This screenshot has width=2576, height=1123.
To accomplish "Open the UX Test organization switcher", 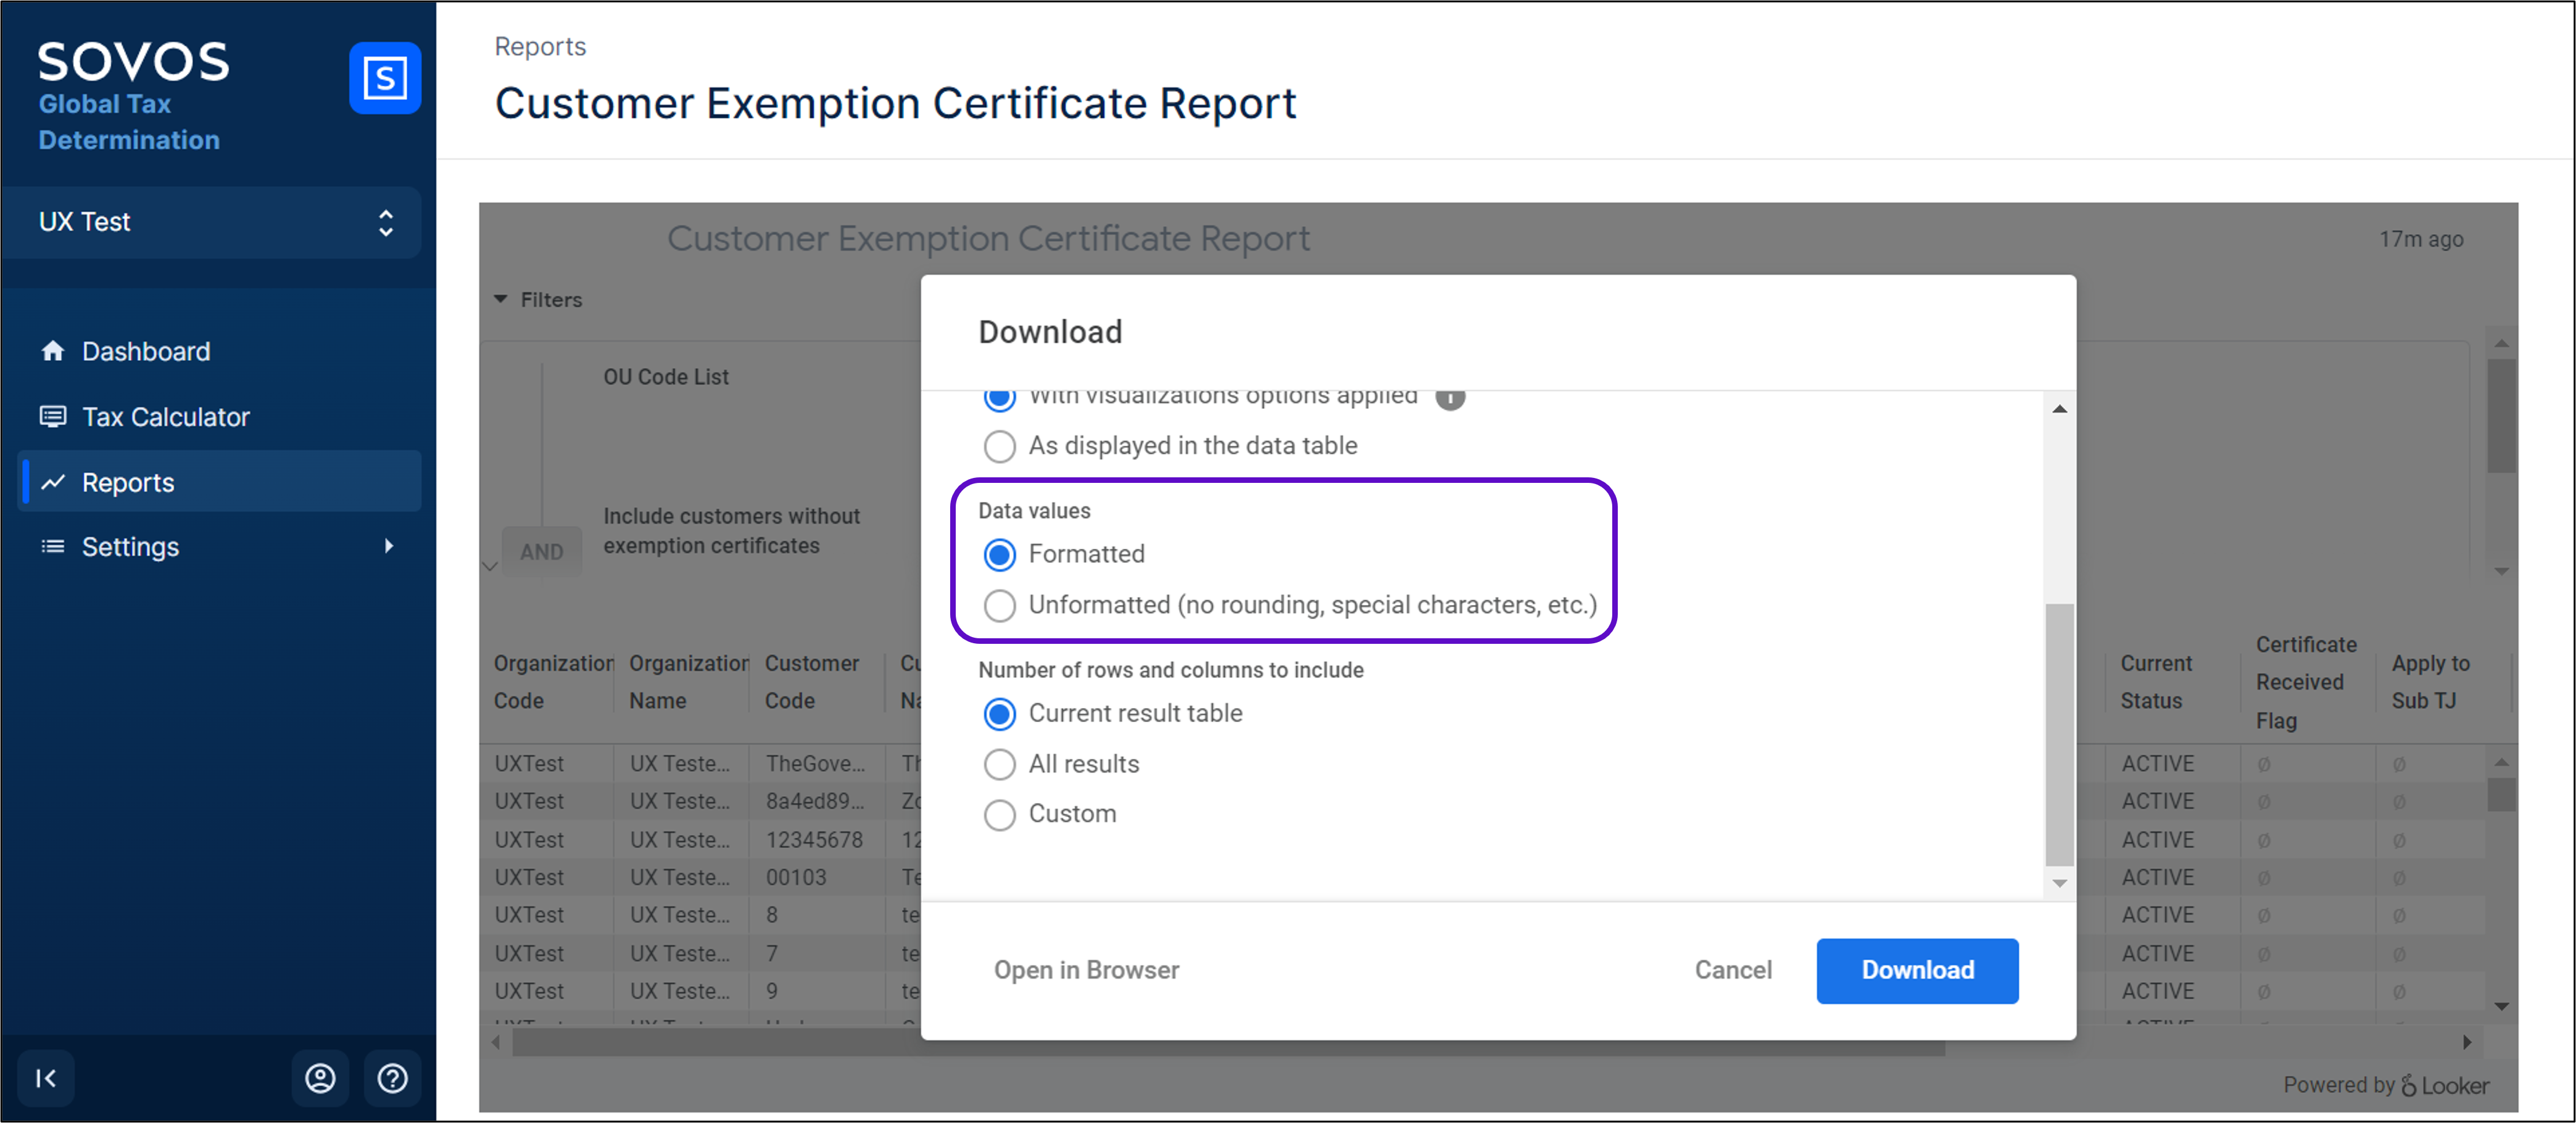I will click(212, 222).
